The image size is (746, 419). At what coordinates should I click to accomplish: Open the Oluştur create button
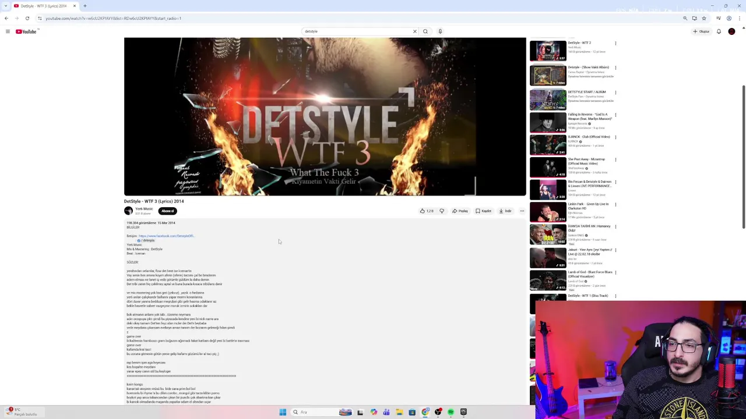(701, 31)
